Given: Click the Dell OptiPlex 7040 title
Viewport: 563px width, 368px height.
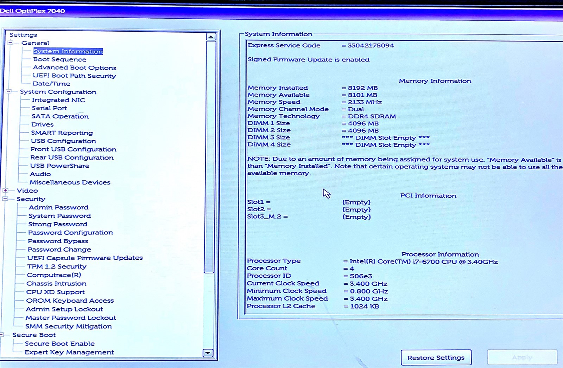Looking at the screenshot, I should 32,11.
